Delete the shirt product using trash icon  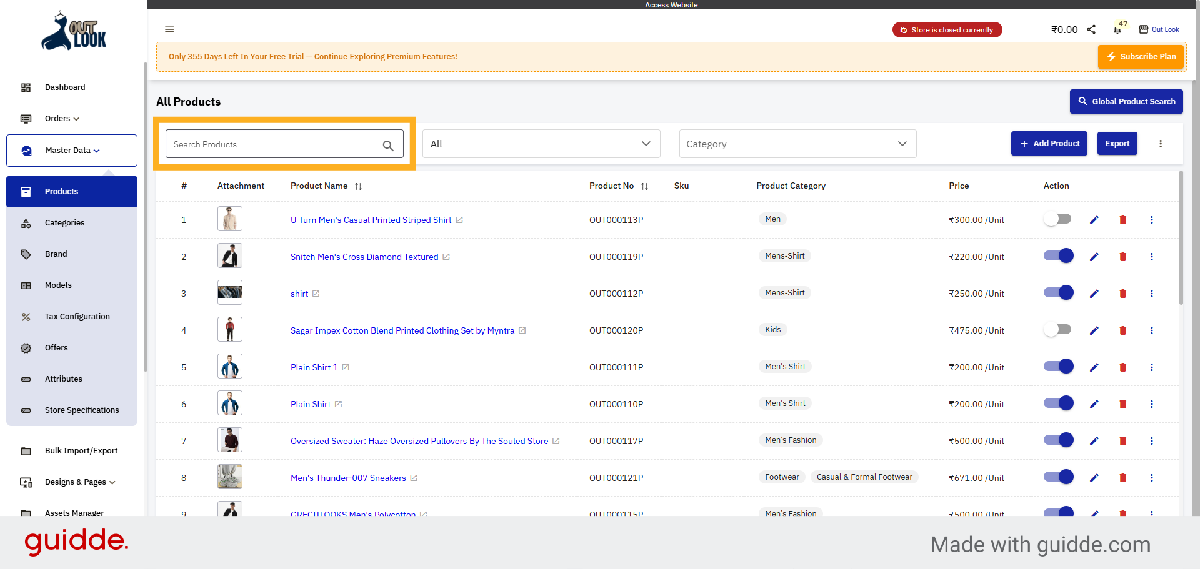[1122, 293]
